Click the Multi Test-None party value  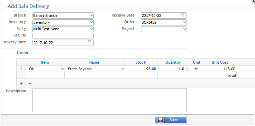[46, 29]
